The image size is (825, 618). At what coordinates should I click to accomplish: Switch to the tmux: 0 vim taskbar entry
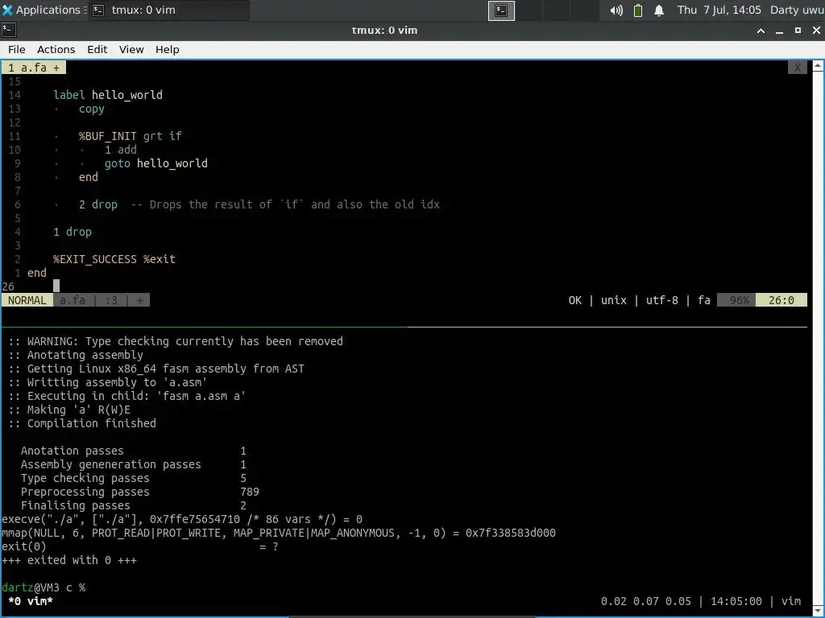[x=168, y=10]
